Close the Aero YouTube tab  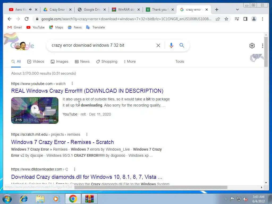click(36, 10)
